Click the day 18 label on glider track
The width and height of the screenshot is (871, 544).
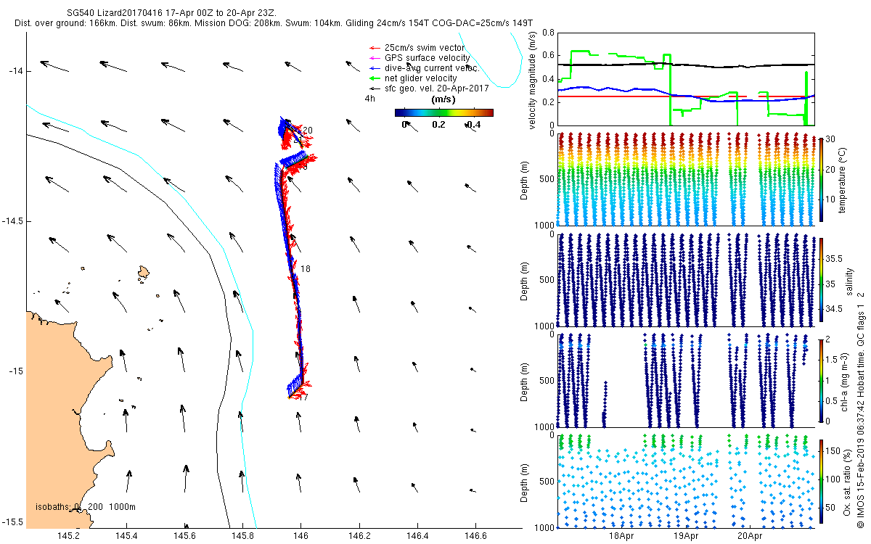[306, 269]
